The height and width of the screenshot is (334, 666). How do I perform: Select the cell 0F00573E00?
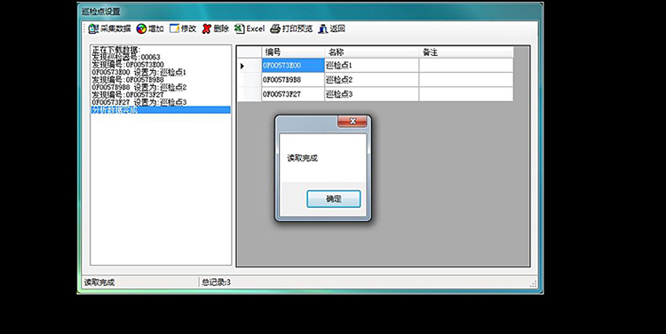click(293, 66)
